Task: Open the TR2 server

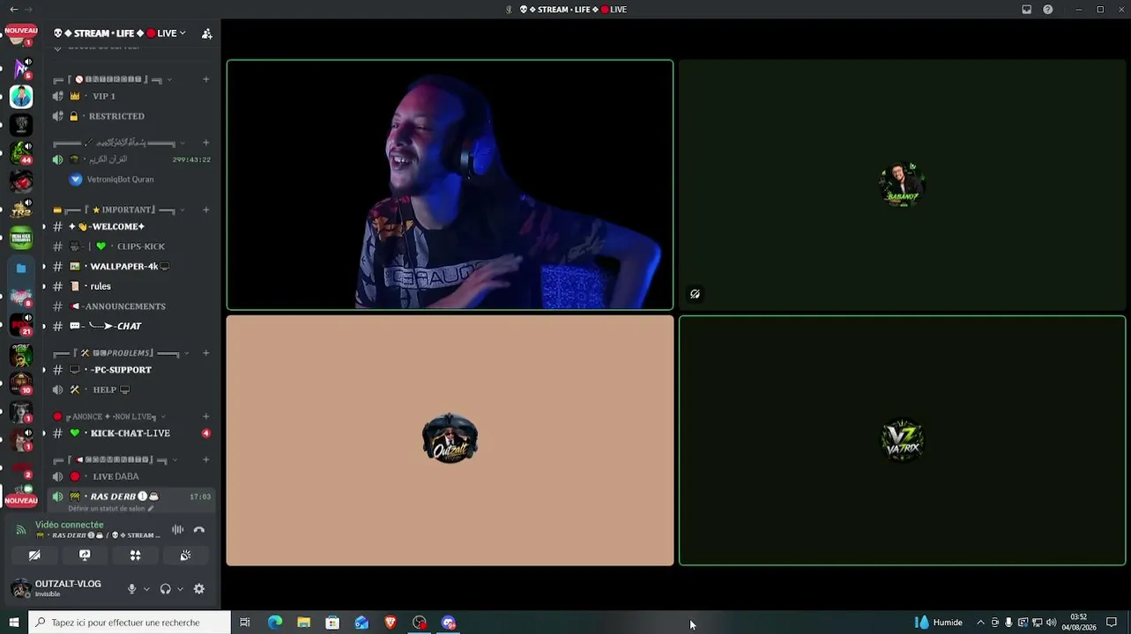Action: (x=21, y=210)
